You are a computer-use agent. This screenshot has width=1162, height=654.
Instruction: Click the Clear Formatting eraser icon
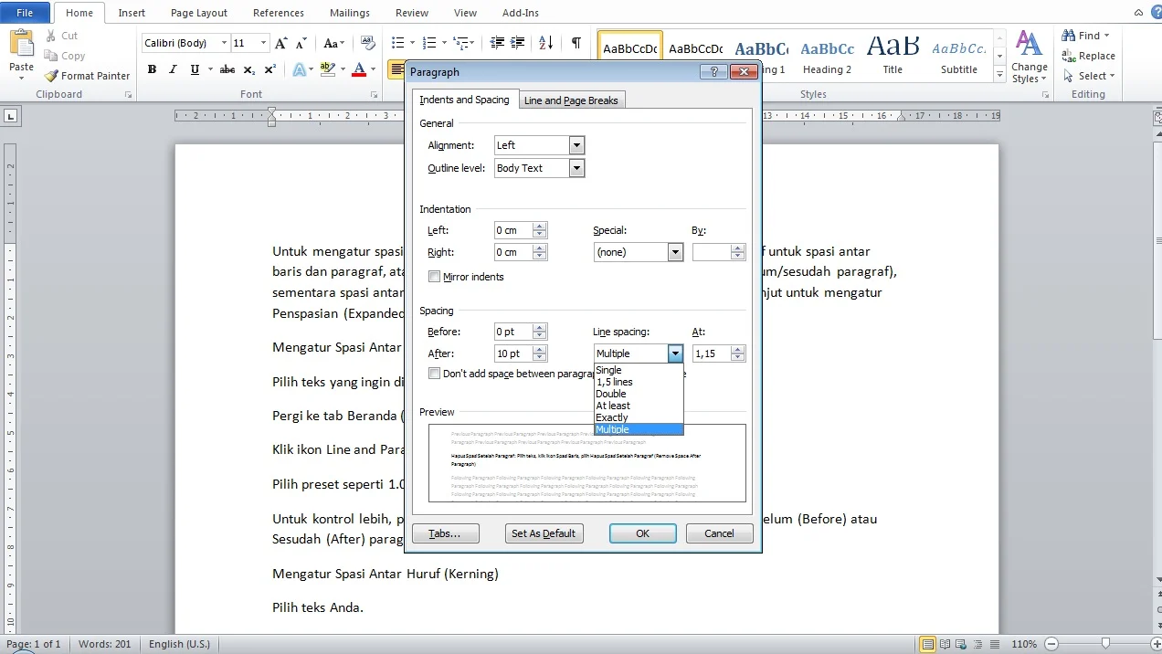point(368,43)
